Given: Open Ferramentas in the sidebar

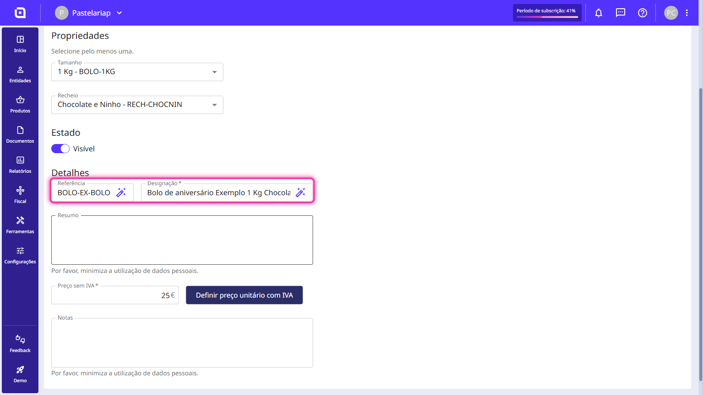Looking at the screenshot, I should point(20,225).
